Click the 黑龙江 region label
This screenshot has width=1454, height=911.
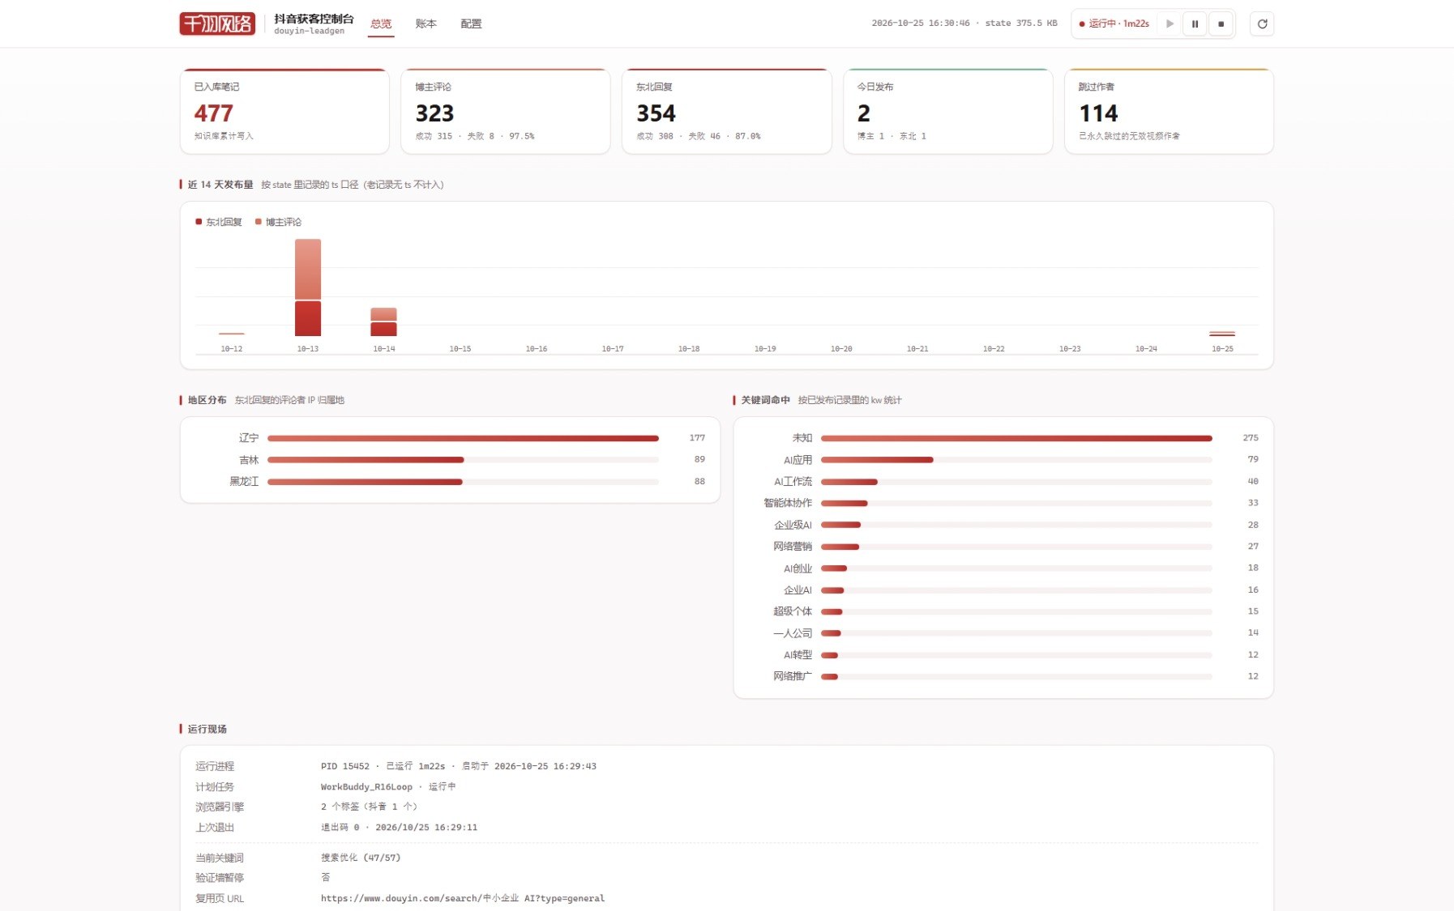tap(244, 482)
